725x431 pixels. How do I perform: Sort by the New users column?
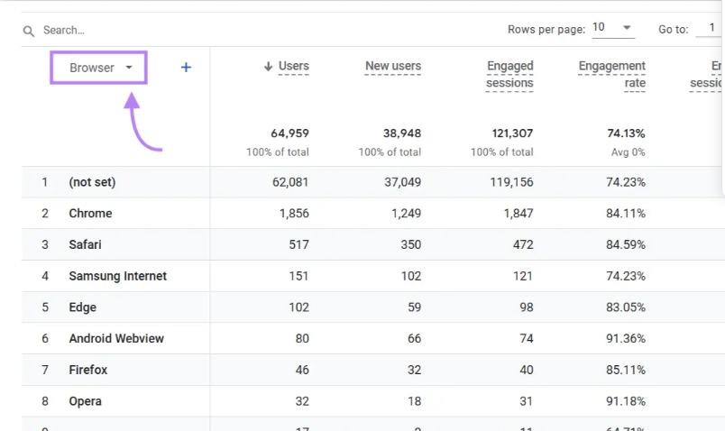[393, 66]
